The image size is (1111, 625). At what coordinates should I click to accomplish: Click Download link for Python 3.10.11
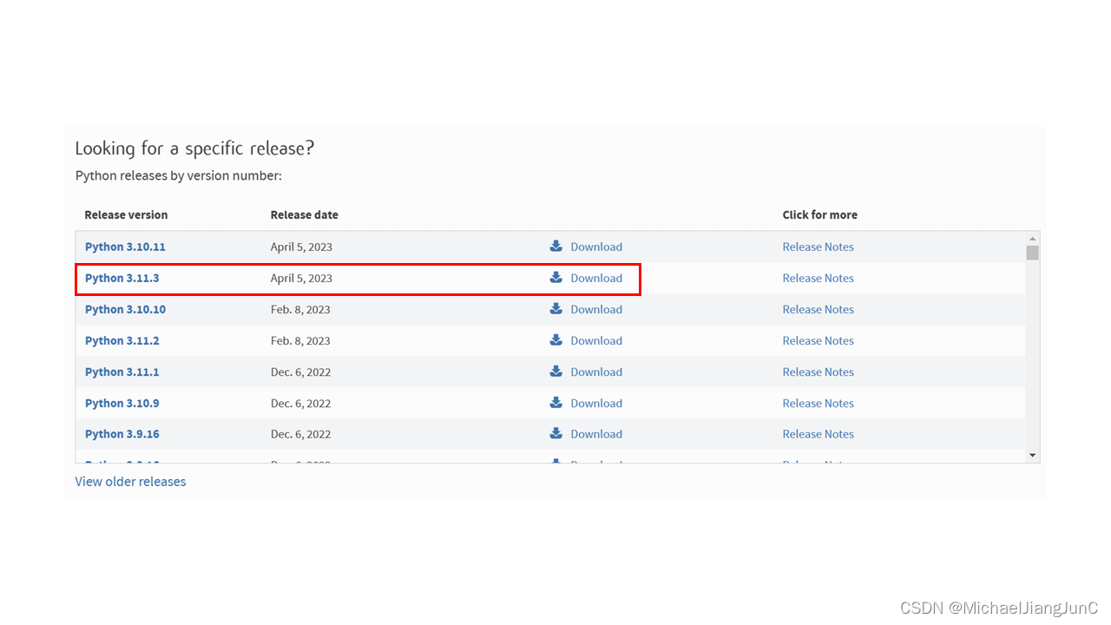click(596, 247)
